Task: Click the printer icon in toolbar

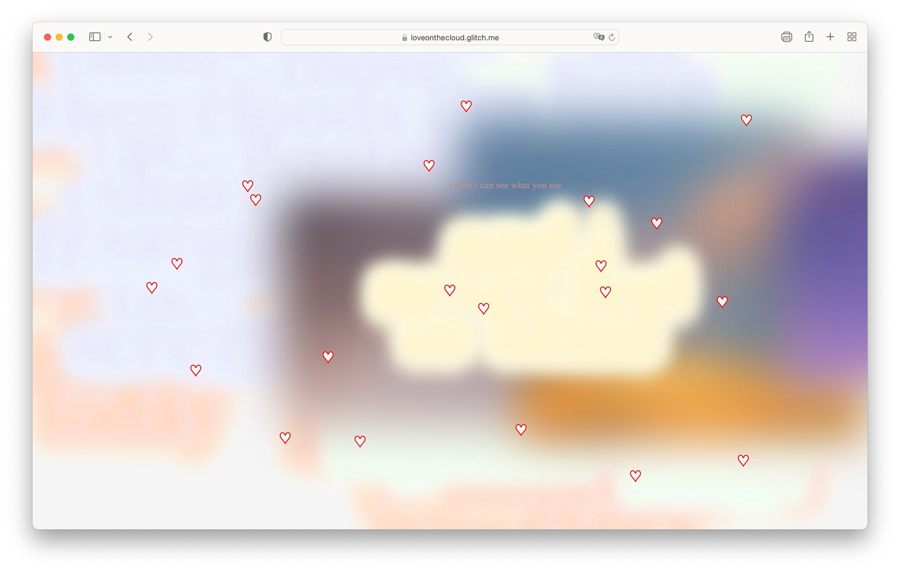Action: 787,37
